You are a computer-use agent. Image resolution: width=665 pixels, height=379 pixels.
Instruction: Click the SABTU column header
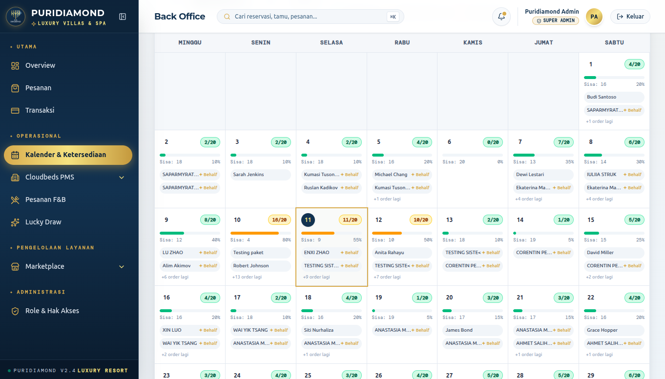pos(614,42)
